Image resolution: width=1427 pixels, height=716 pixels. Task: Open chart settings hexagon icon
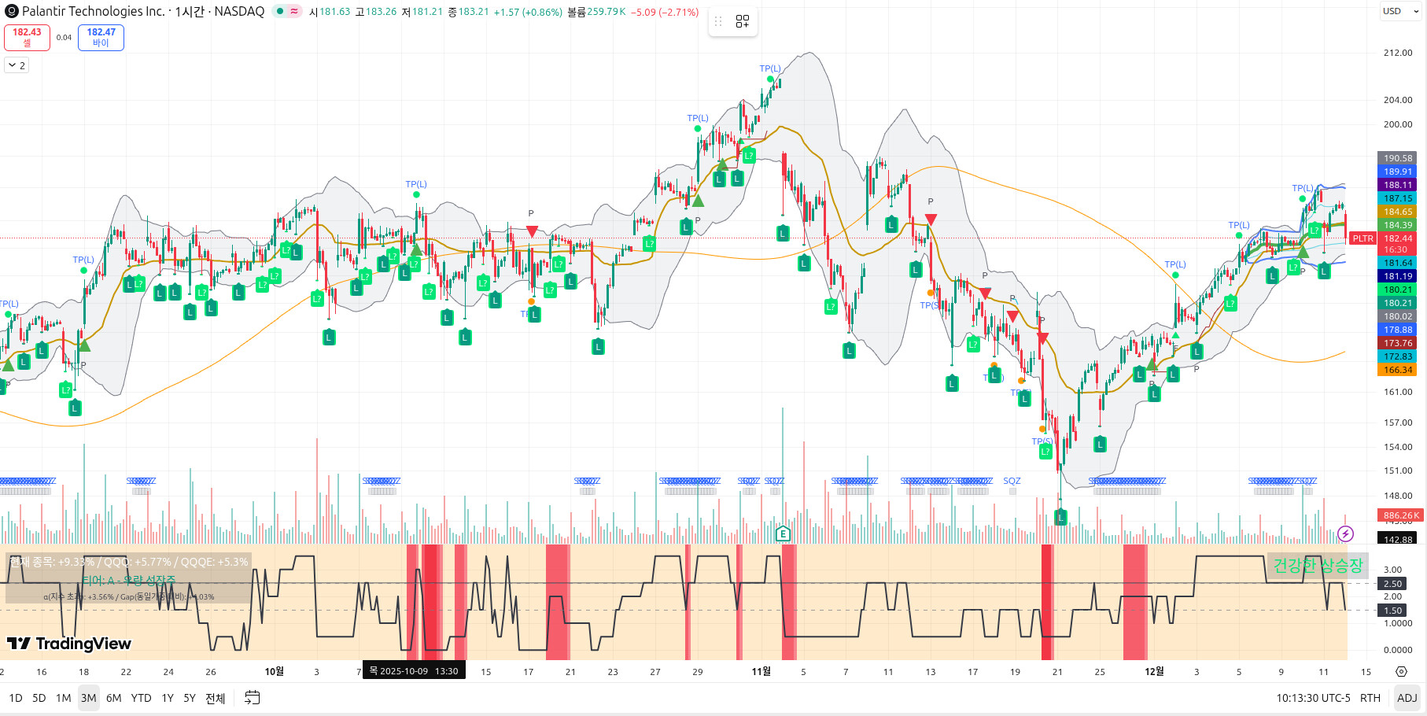1401,672
